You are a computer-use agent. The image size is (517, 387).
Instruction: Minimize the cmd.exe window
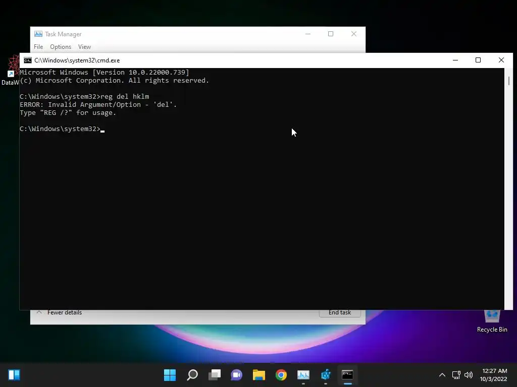pyautogui.click(x=455, y=60)
